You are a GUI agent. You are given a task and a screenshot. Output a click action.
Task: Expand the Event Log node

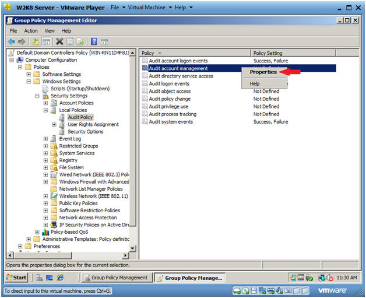[x=45, y=139]
